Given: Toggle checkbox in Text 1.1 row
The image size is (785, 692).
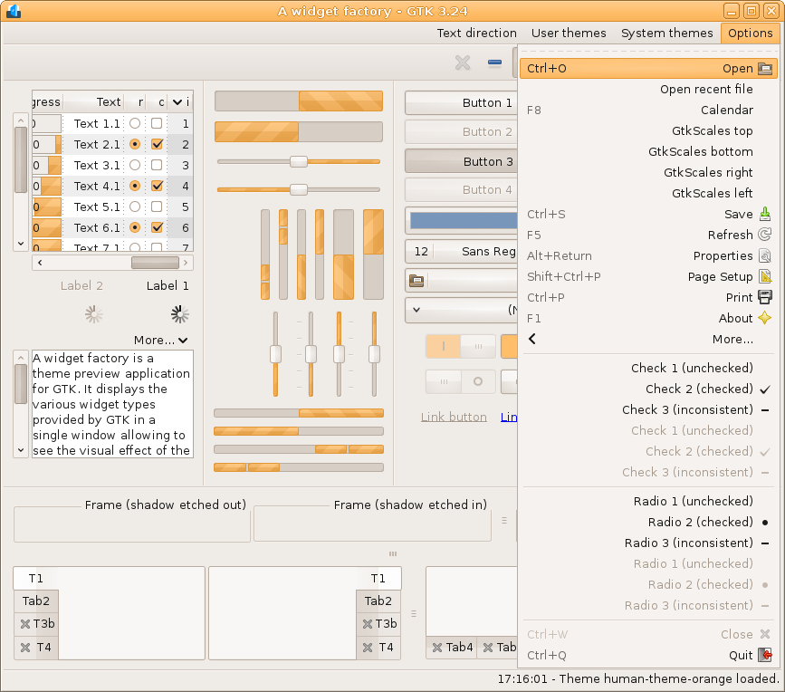Looking at the screenshot, I should [x=157, y=123].
